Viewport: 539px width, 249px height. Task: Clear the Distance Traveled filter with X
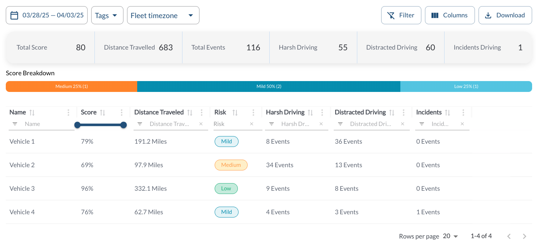tap(201, 124)
